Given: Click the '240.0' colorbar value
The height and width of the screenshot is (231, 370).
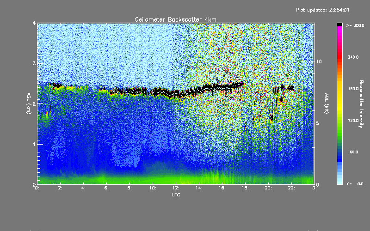Looking at the screenshot, I should coord(353,57).
